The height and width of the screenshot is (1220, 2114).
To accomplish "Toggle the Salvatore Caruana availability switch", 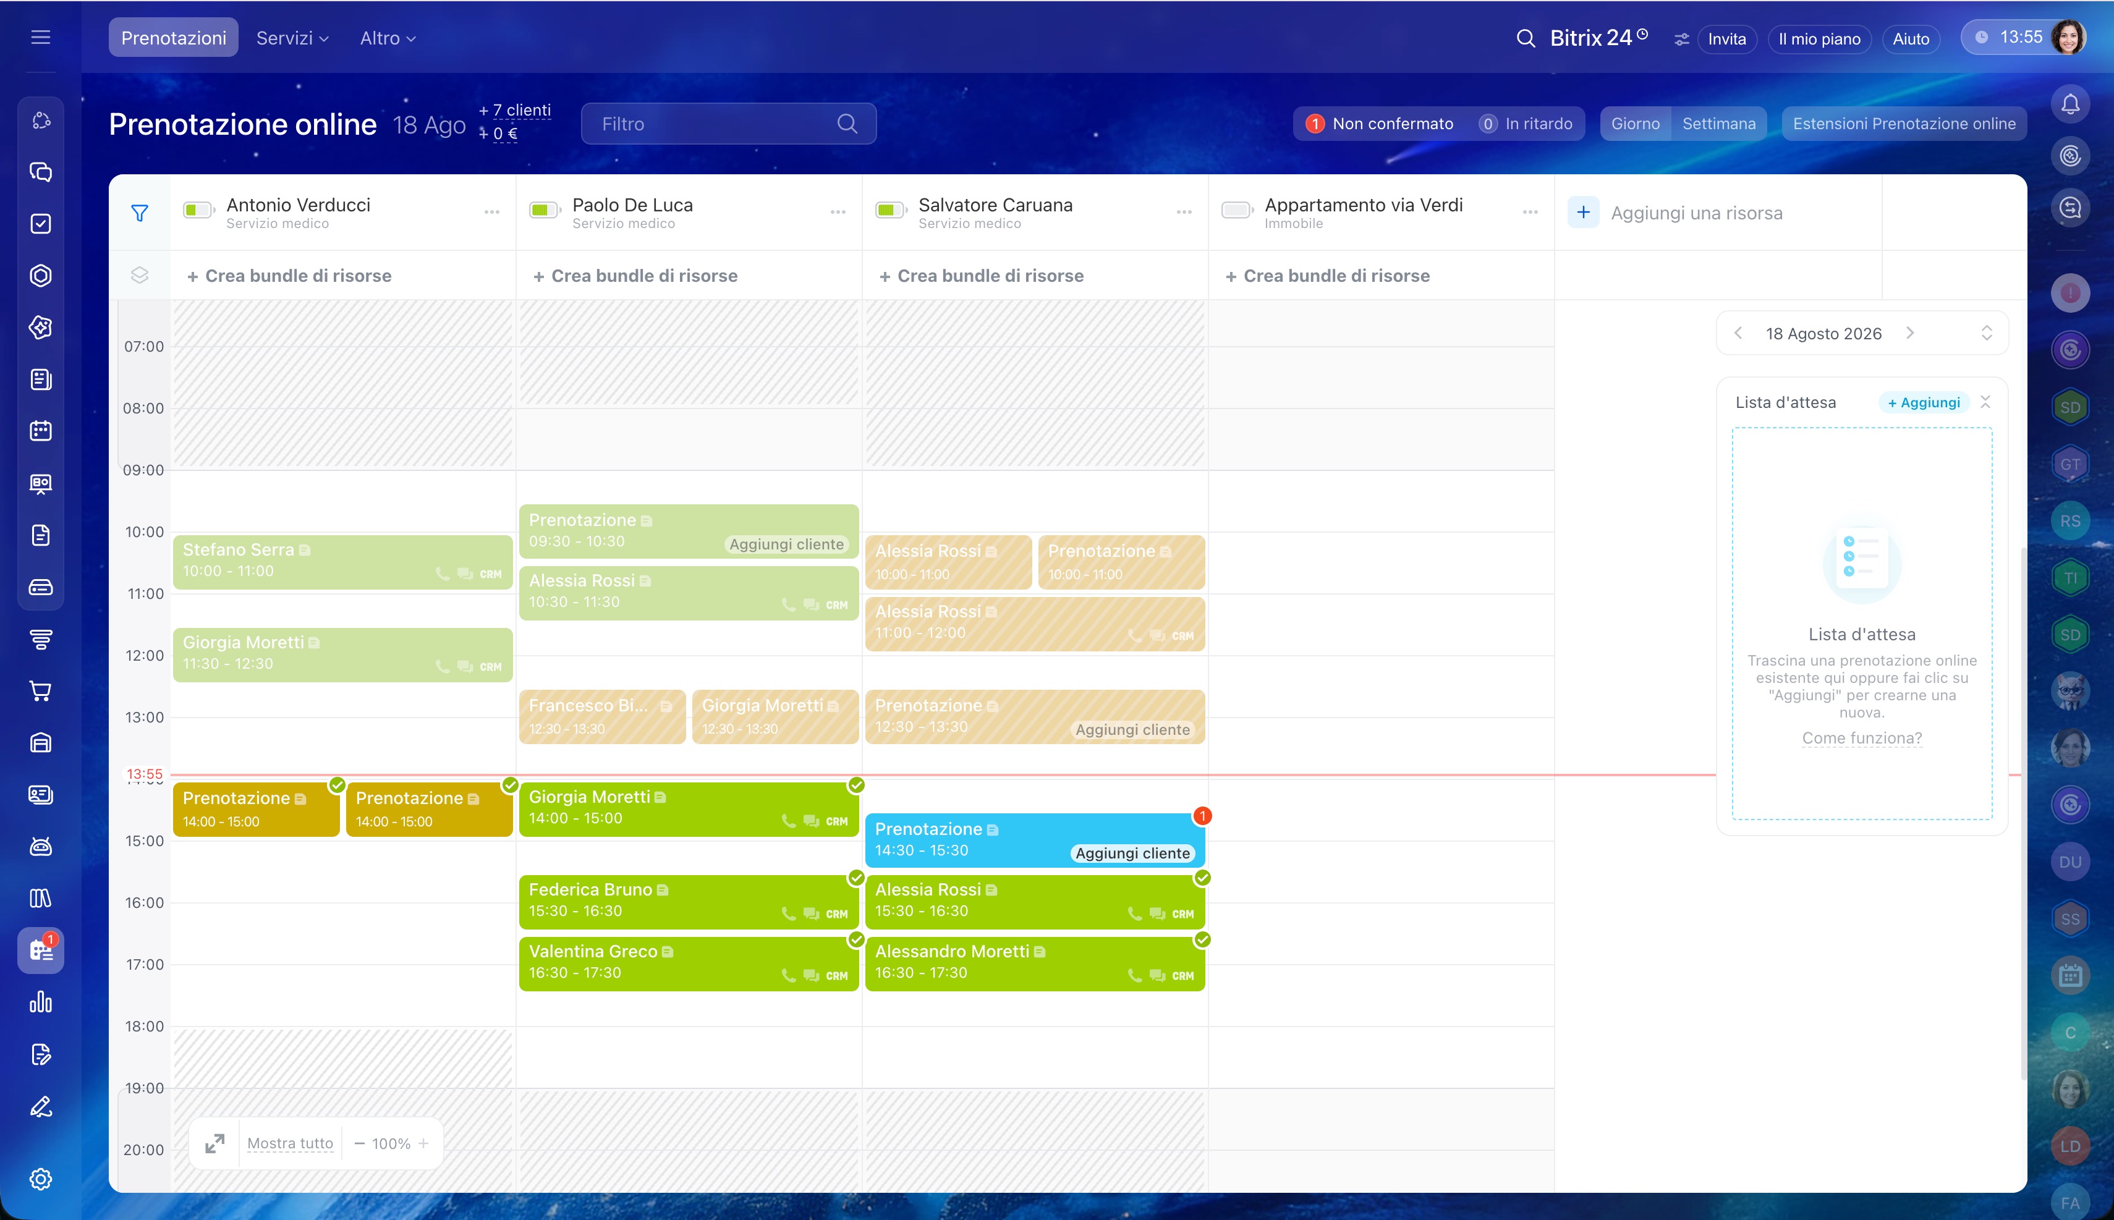I will (x=891, y=210).
